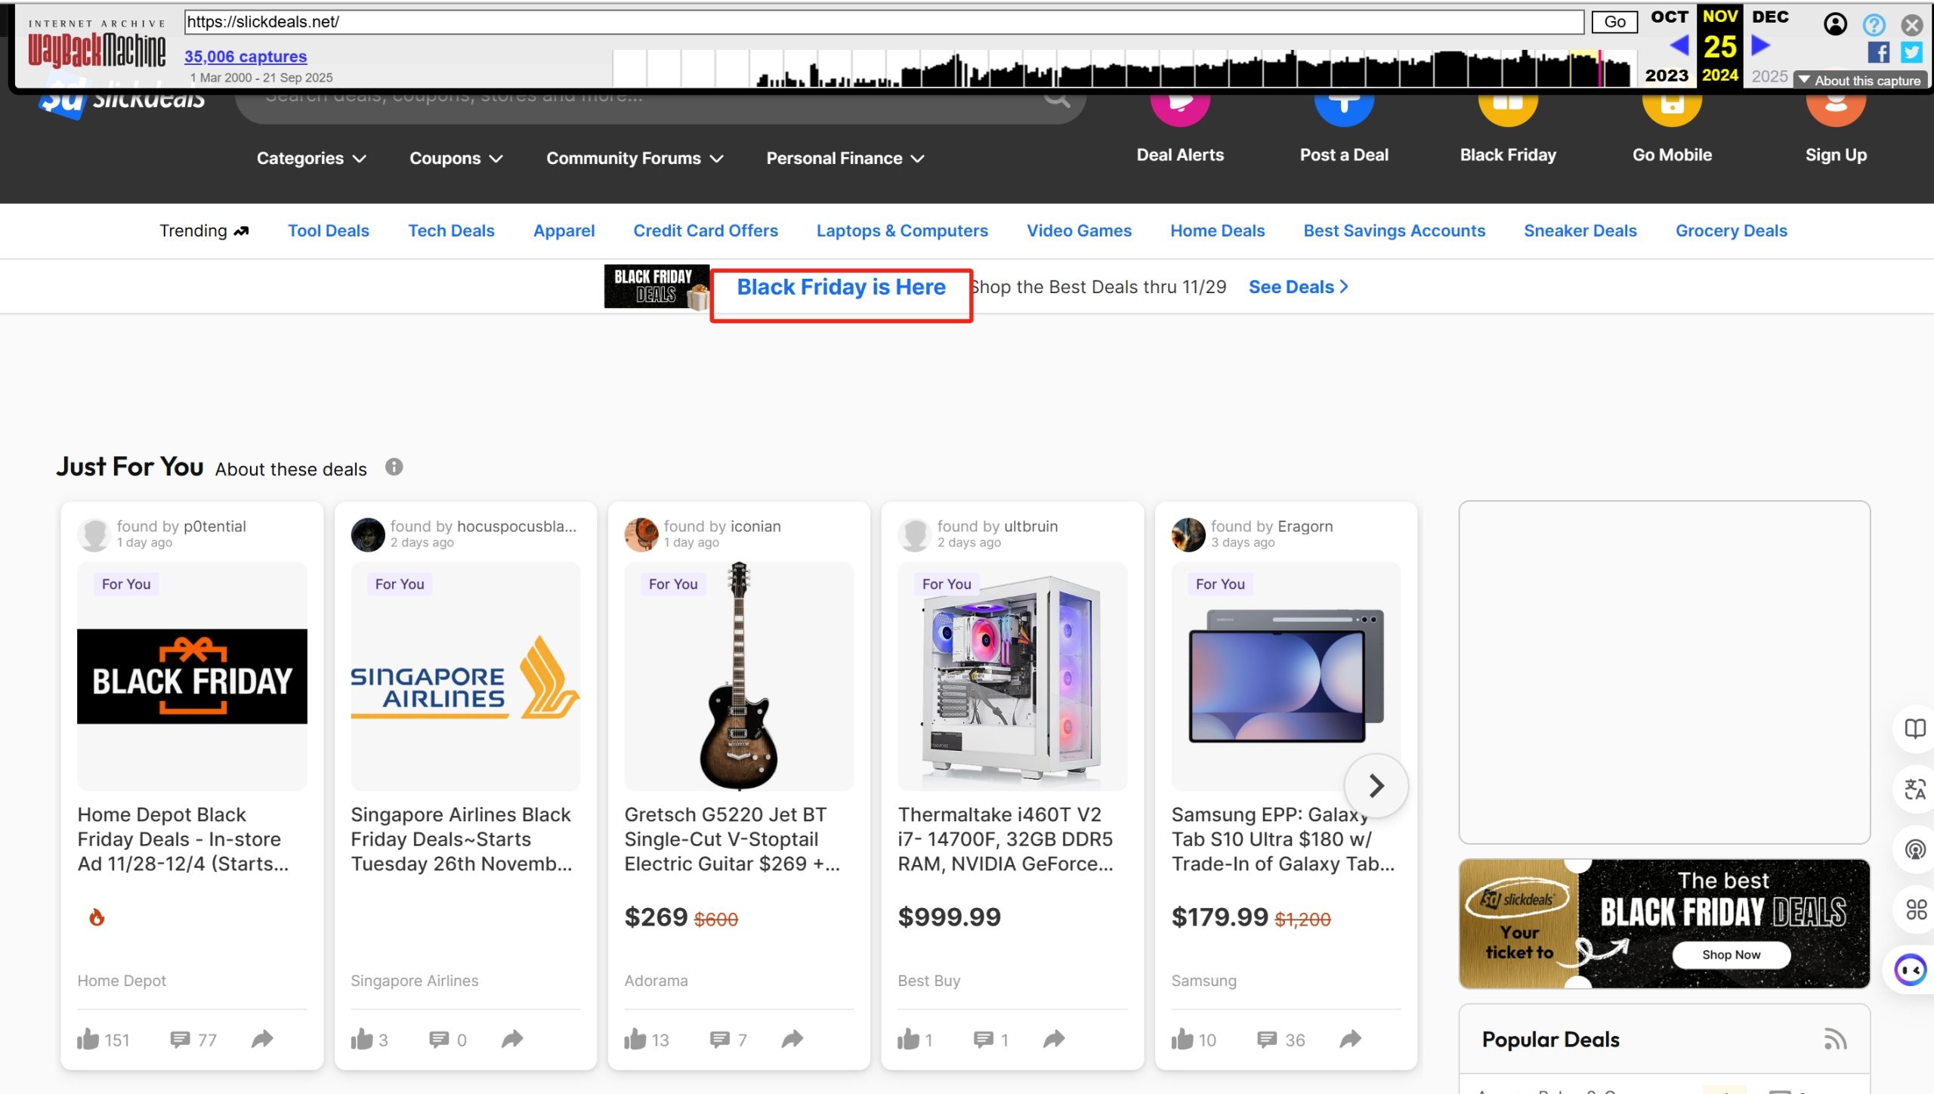Click the Wayback Go button
The image size is (1934, 1094).
coord(1614,22)
